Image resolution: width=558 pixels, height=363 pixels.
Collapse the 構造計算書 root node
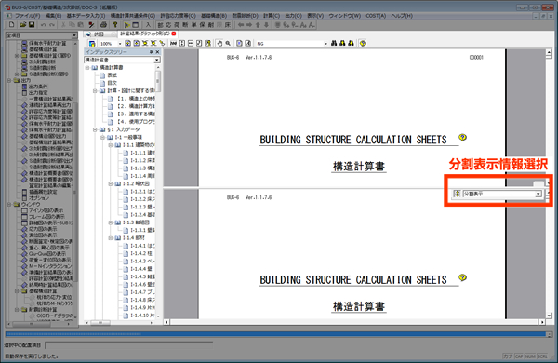coord(87,68)
